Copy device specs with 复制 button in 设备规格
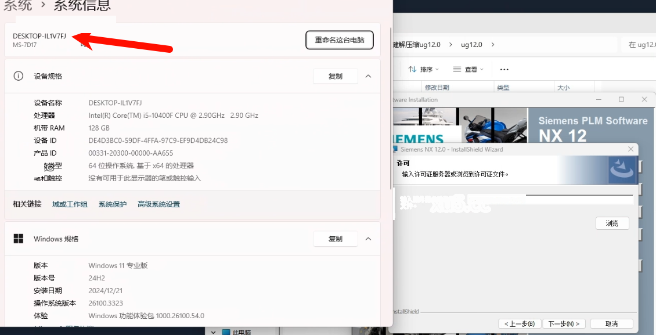Image resolution: width=656 pixels, height=335 pixels. pyautogui.click(x=336, y=76)
